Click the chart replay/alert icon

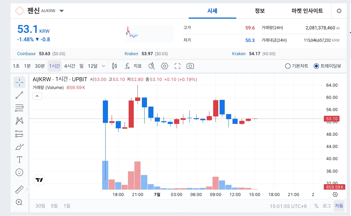click(151, 66)
